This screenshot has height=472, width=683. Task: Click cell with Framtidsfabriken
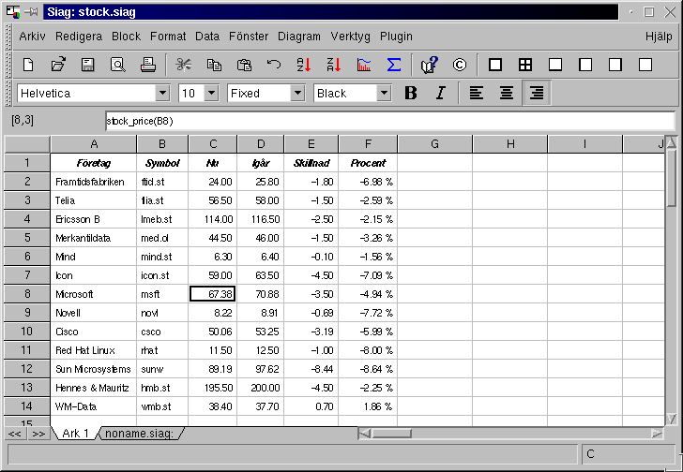click(94, 182)
